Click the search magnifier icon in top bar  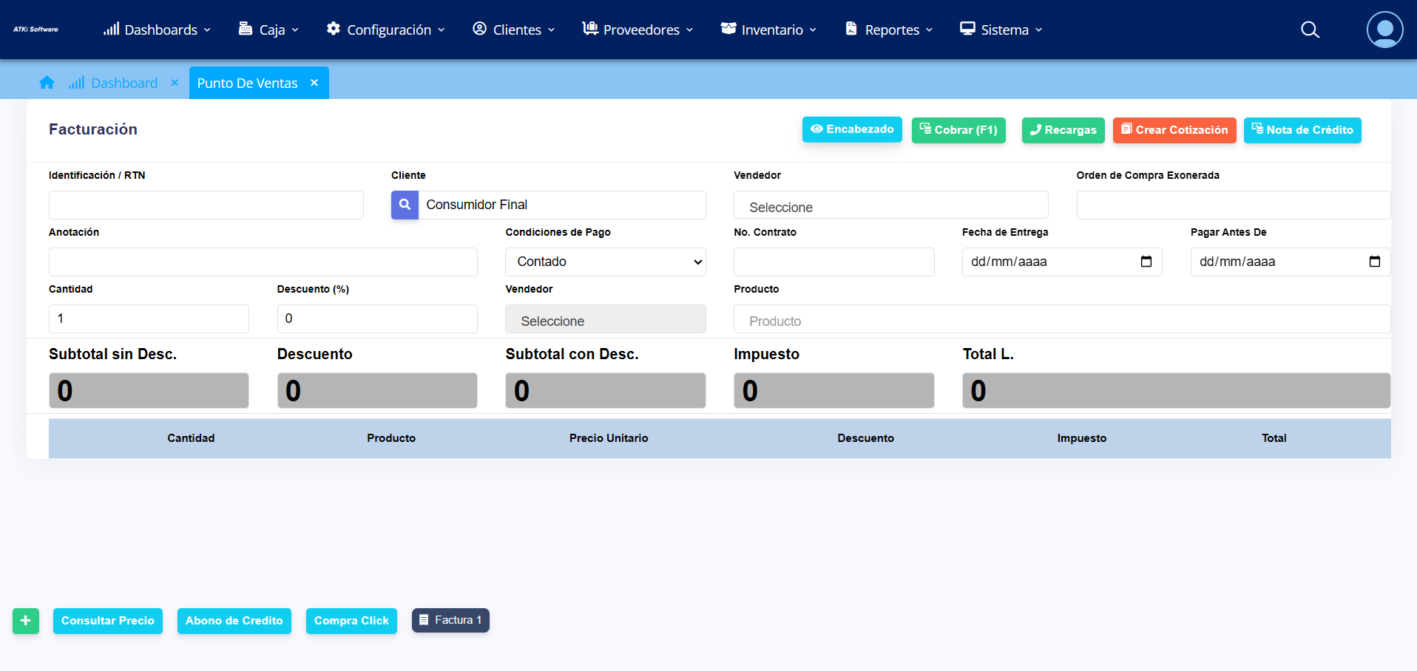[x=1310, y=30]
